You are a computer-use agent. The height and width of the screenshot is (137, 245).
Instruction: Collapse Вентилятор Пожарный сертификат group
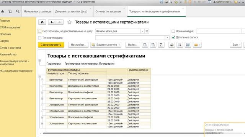(x=42, y=92)
